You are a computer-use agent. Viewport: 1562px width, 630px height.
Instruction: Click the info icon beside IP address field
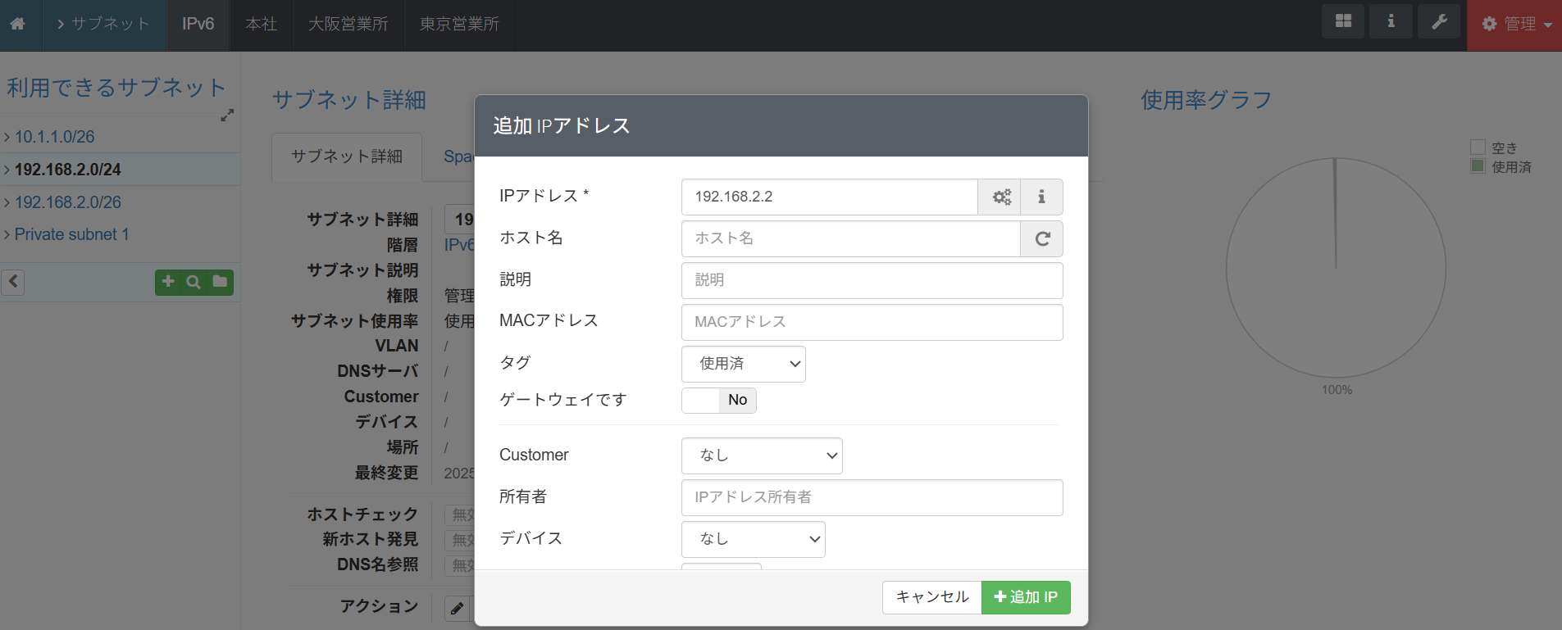pyautogui.click(x=1041, y=197)
